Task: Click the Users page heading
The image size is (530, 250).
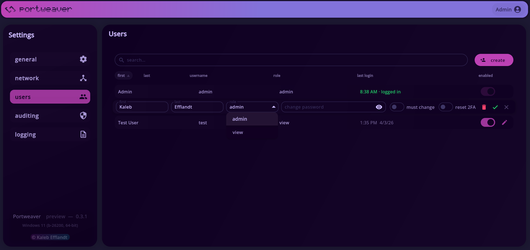Action: [118, 34]
